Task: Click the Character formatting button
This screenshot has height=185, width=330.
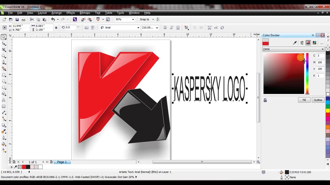Action: [x=209, y=27]
